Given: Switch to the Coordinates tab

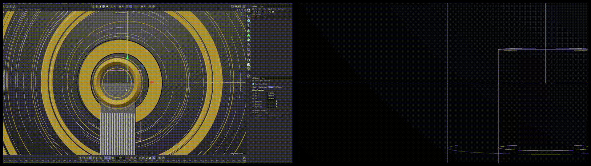Looking at the screenshot, I should coord(263,87).
